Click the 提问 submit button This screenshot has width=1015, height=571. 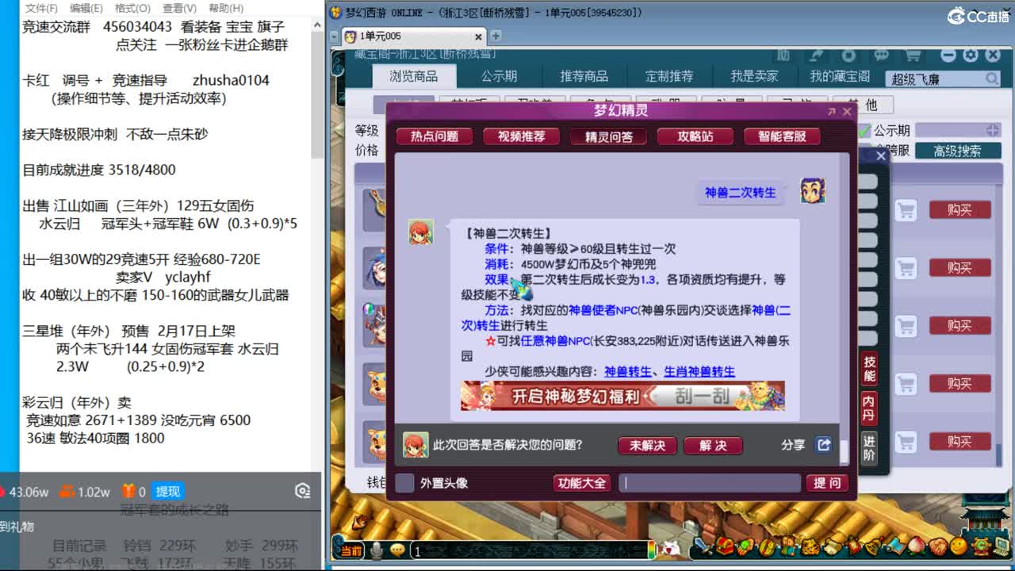coord(827,483)
